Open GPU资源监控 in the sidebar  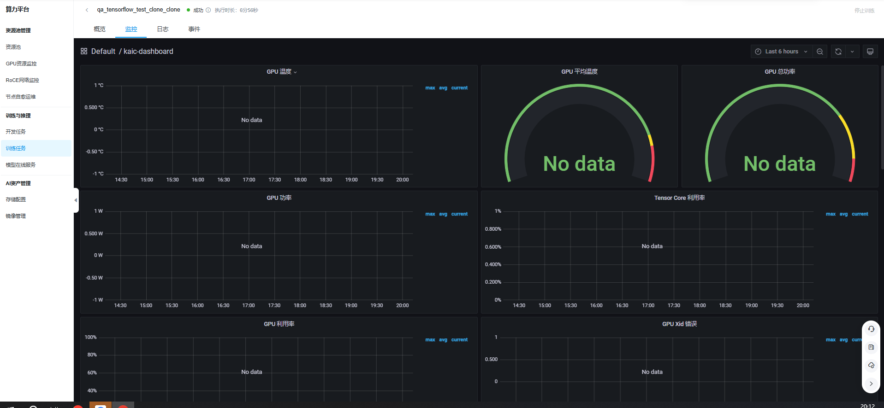pyautogui.click(x=21, y=64)
